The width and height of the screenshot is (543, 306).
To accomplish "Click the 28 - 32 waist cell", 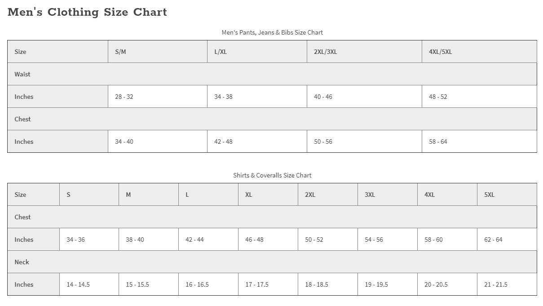I will (124, 97).
